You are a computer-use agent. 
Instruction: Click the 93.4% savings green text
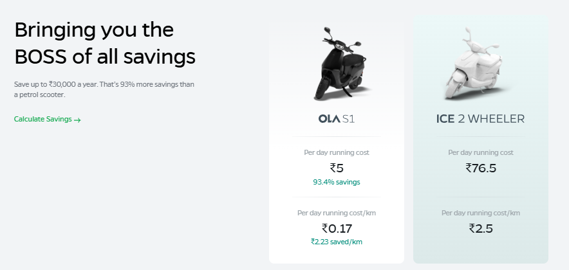click(x=337, y=182)
